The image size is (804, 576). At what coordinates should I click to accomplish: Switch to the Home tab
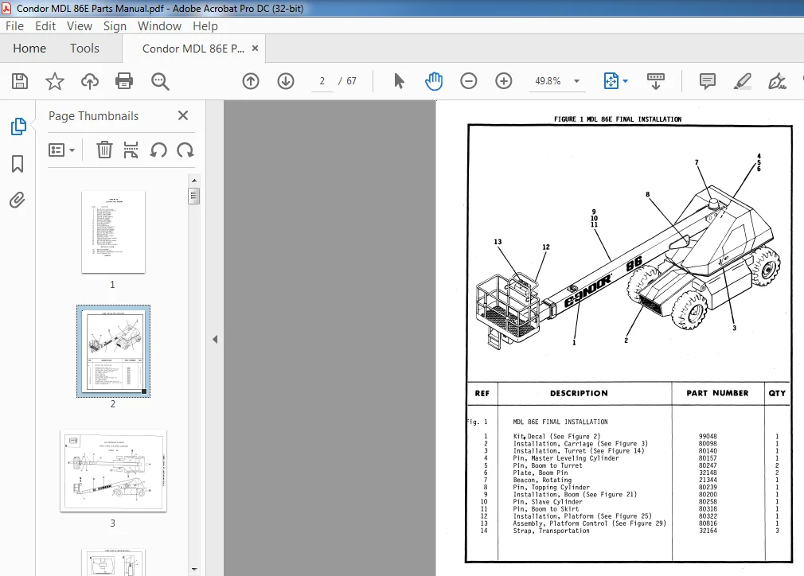(x=29, y=49)
